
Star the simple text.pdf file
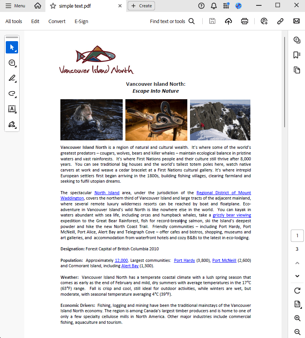tap(53, 6)
